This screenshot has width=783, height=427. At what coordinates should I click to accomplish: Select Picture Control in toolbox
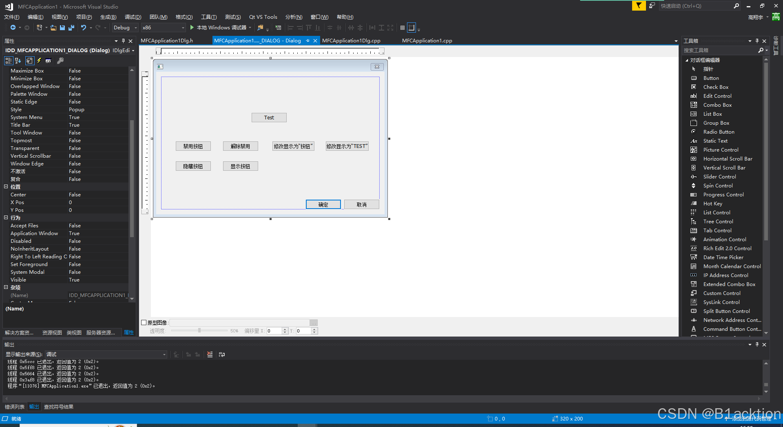coord(721,150)
